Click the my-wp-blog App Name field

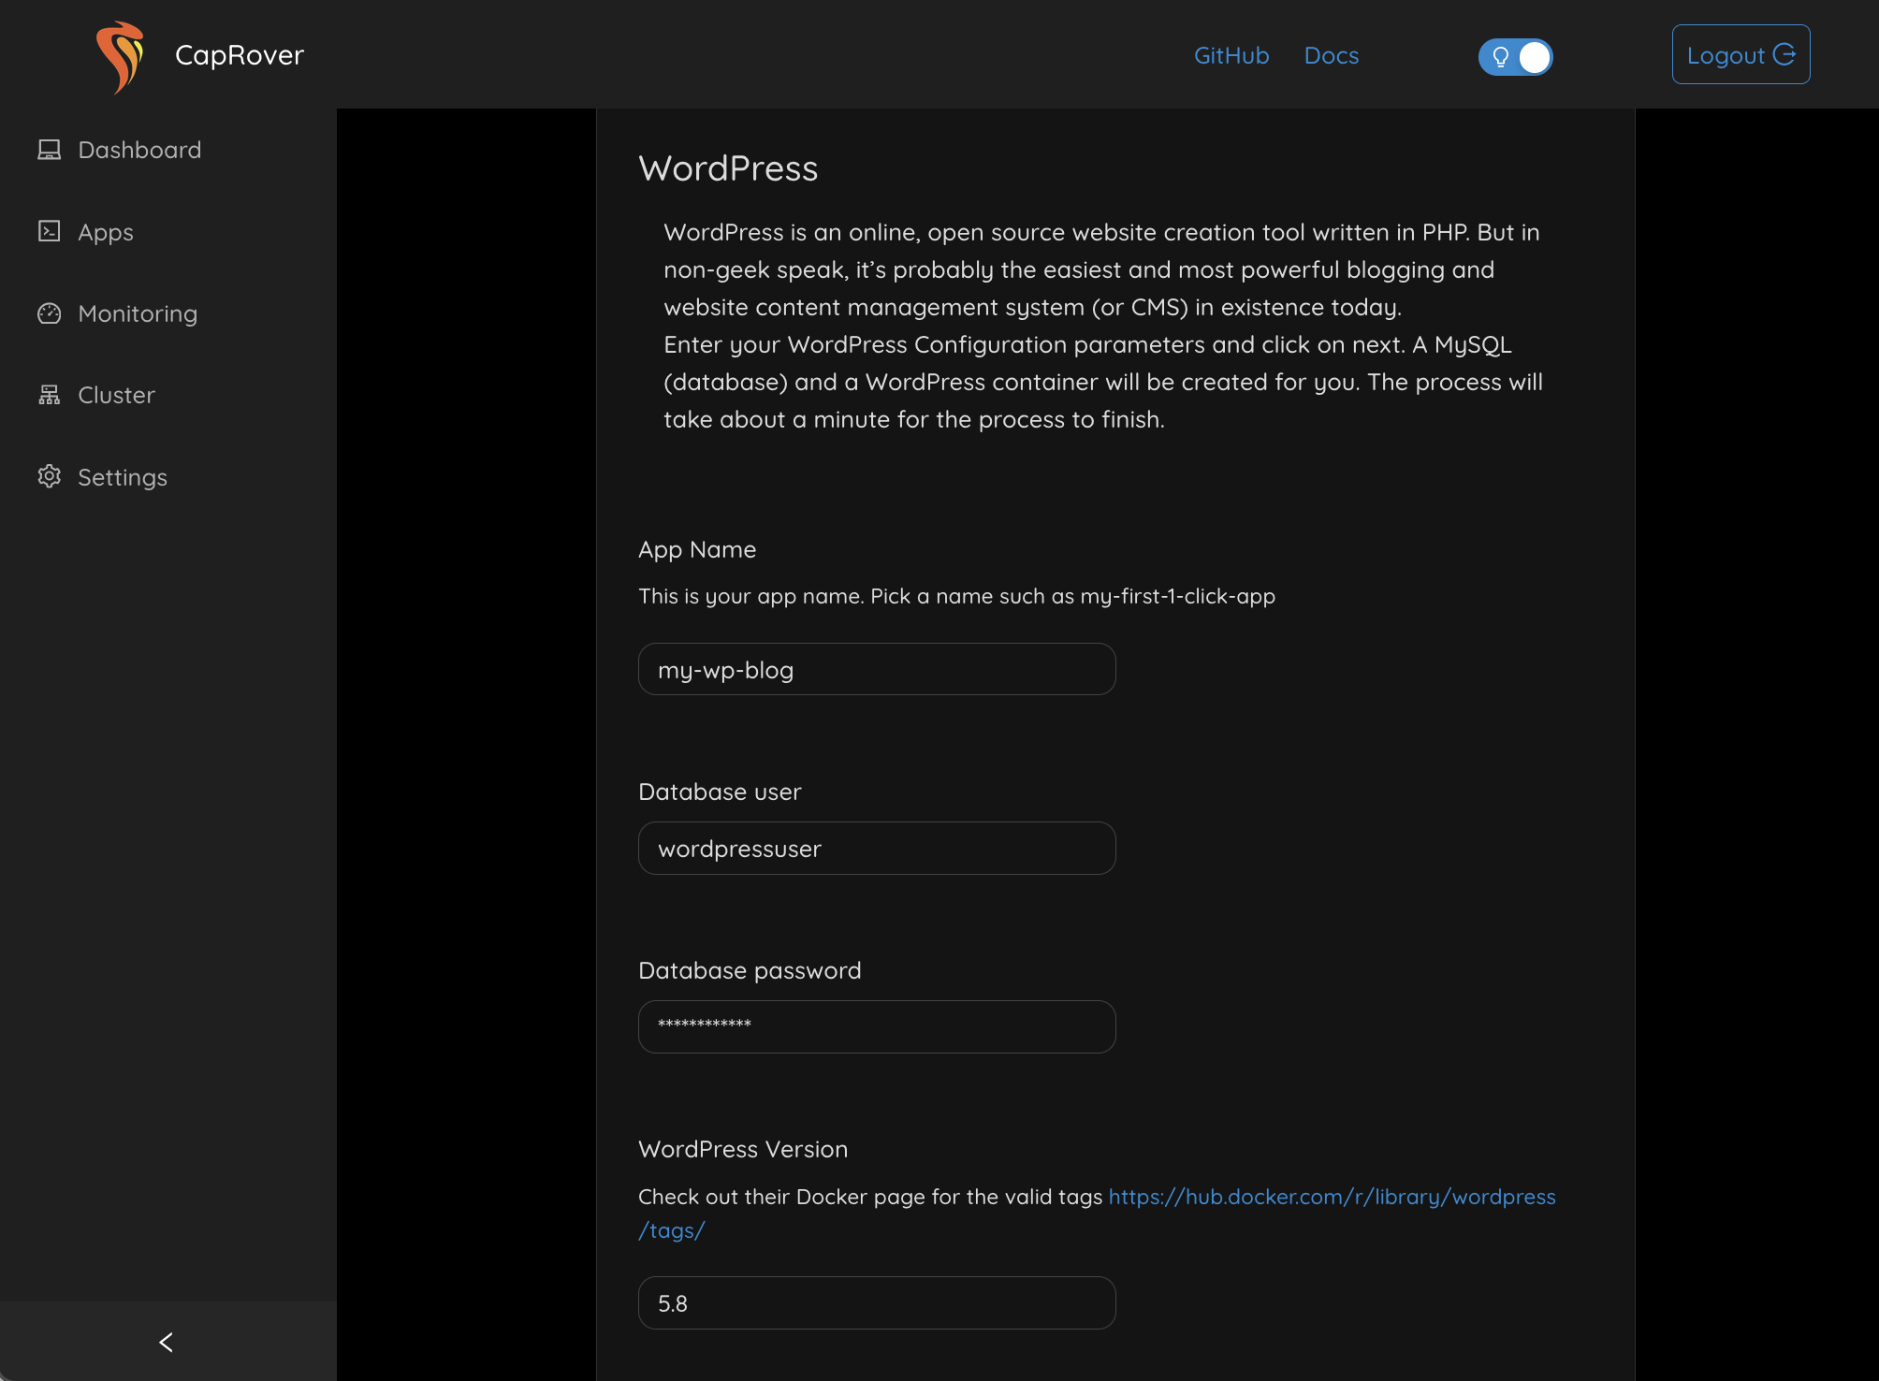876,669
